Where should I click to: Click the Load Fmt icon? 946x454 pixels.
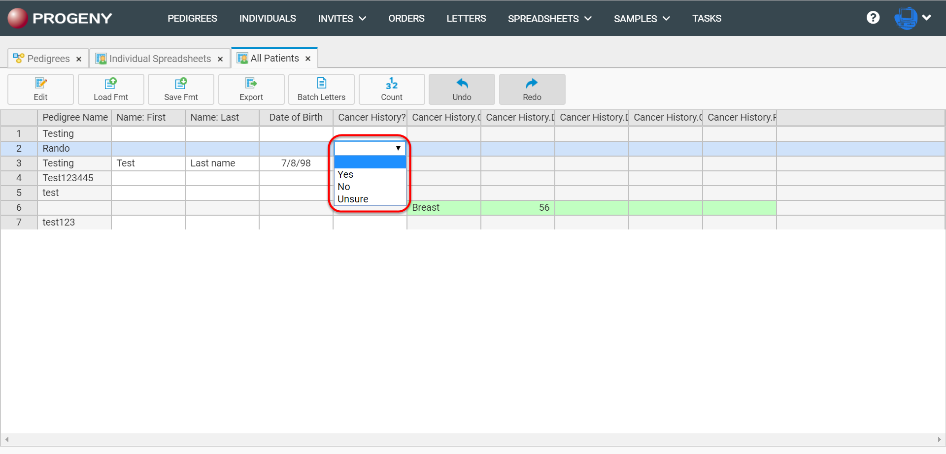pos(110,89)
